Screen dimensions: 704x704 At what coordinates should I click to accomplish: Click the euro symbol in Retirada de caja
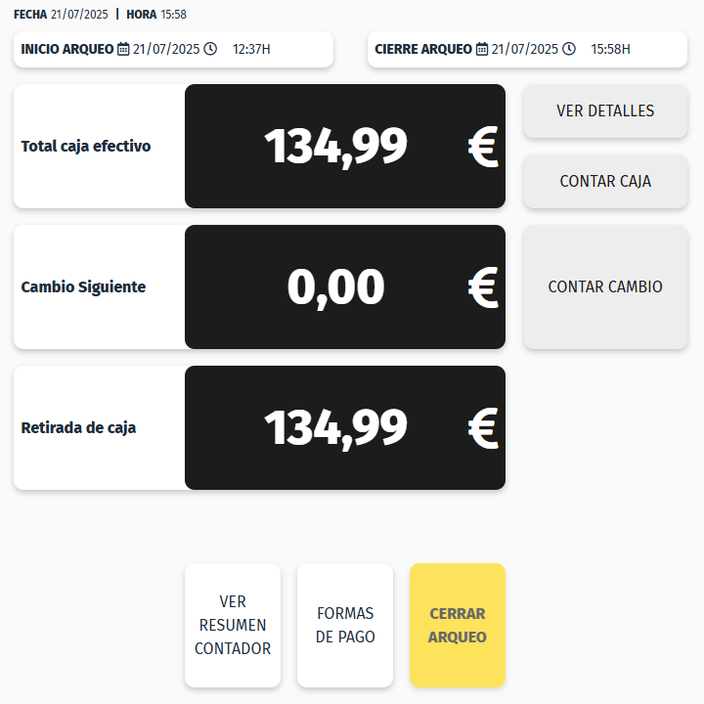483,428
